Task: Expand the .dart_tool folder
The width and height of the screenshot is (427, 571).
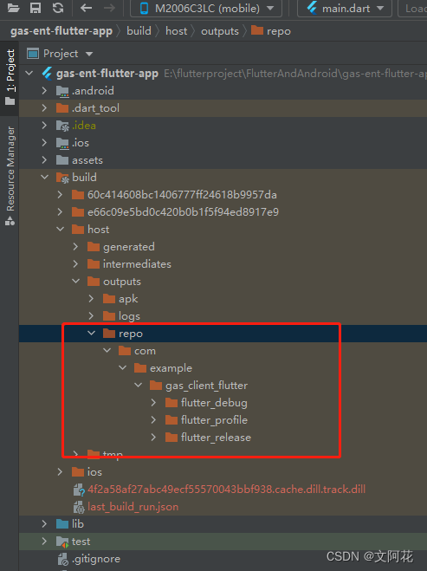Action: (x=44, y=107)
